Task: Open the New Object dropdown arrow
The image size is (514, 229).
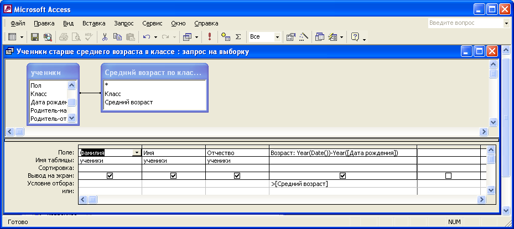Action: click(341, 38)
